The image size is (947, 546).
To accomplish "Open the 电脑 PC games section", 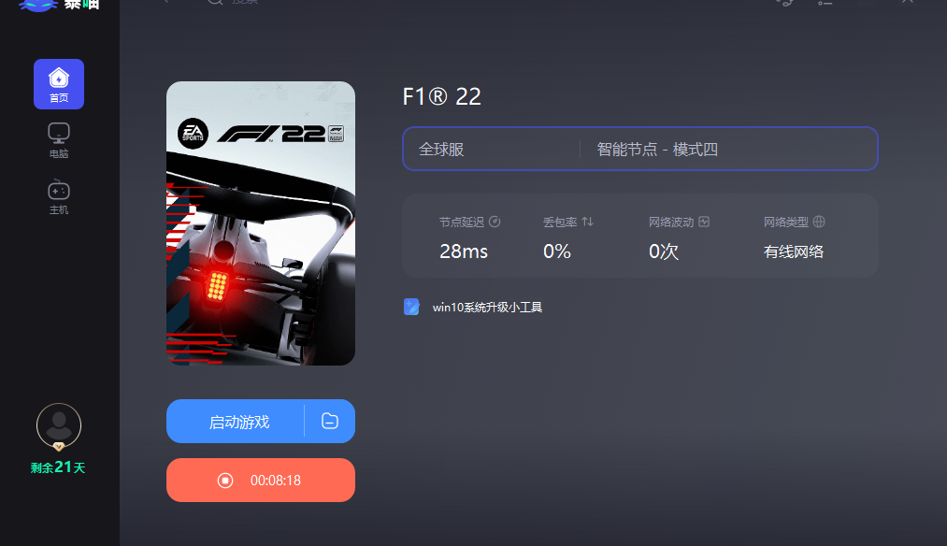I will [x=58, y=139].
